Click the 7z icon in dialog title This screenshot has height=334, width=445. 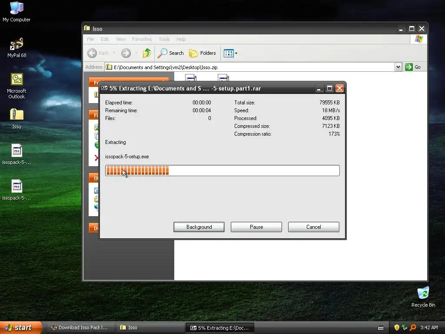pos(104,88)
